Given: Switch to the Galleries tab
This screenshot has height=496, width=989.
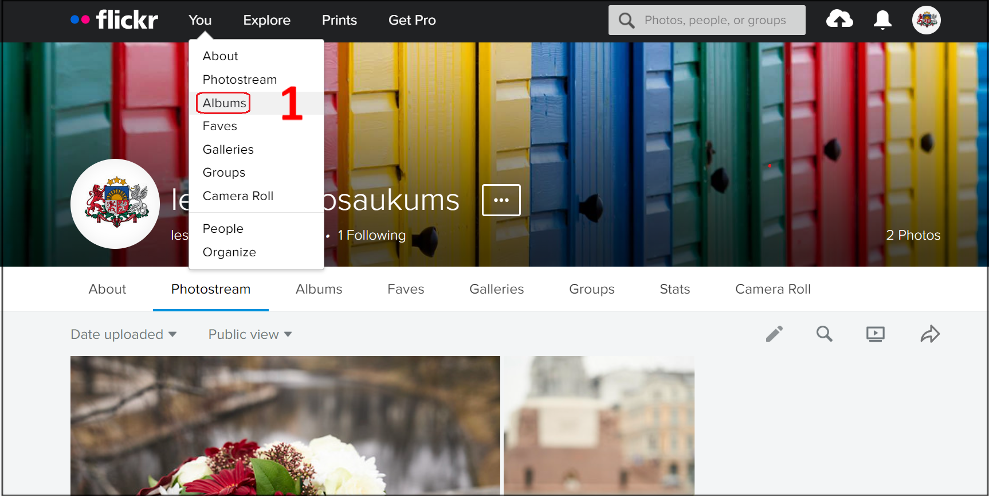Looking at the screenshot, I should point(497,289).
